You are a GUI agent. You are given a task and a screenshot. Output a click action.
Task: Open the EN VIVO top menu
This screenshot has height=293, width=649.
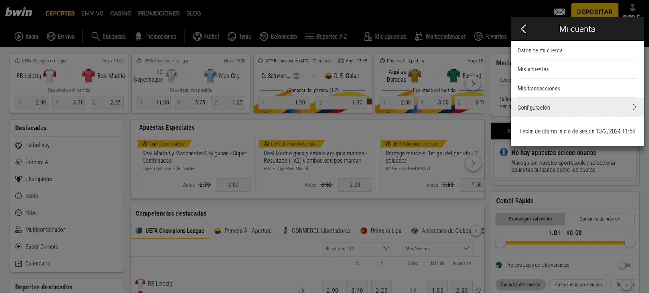pyautogui.click(x=92, y=13)
